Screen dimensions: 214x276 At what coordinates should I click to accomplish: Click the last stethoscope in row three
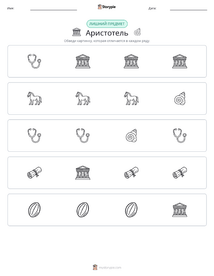(180, 136)
